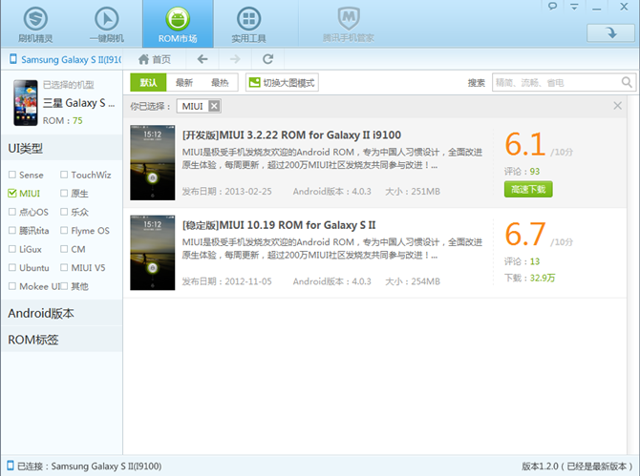Click the download manager arrow button

(610, 32)
